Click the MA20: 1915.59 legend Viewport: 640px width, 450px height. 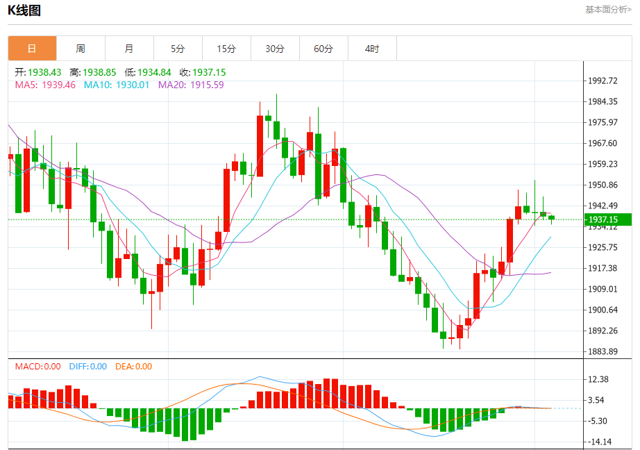click(x=191, y=85)
